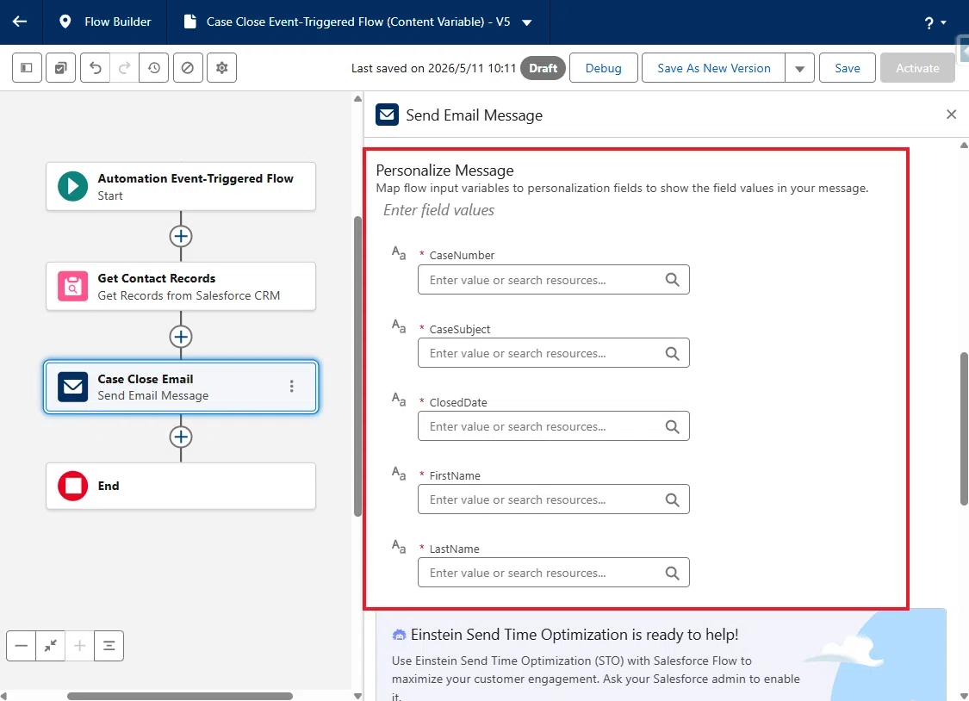Click the green Start play icon

[x=73, y=187]
